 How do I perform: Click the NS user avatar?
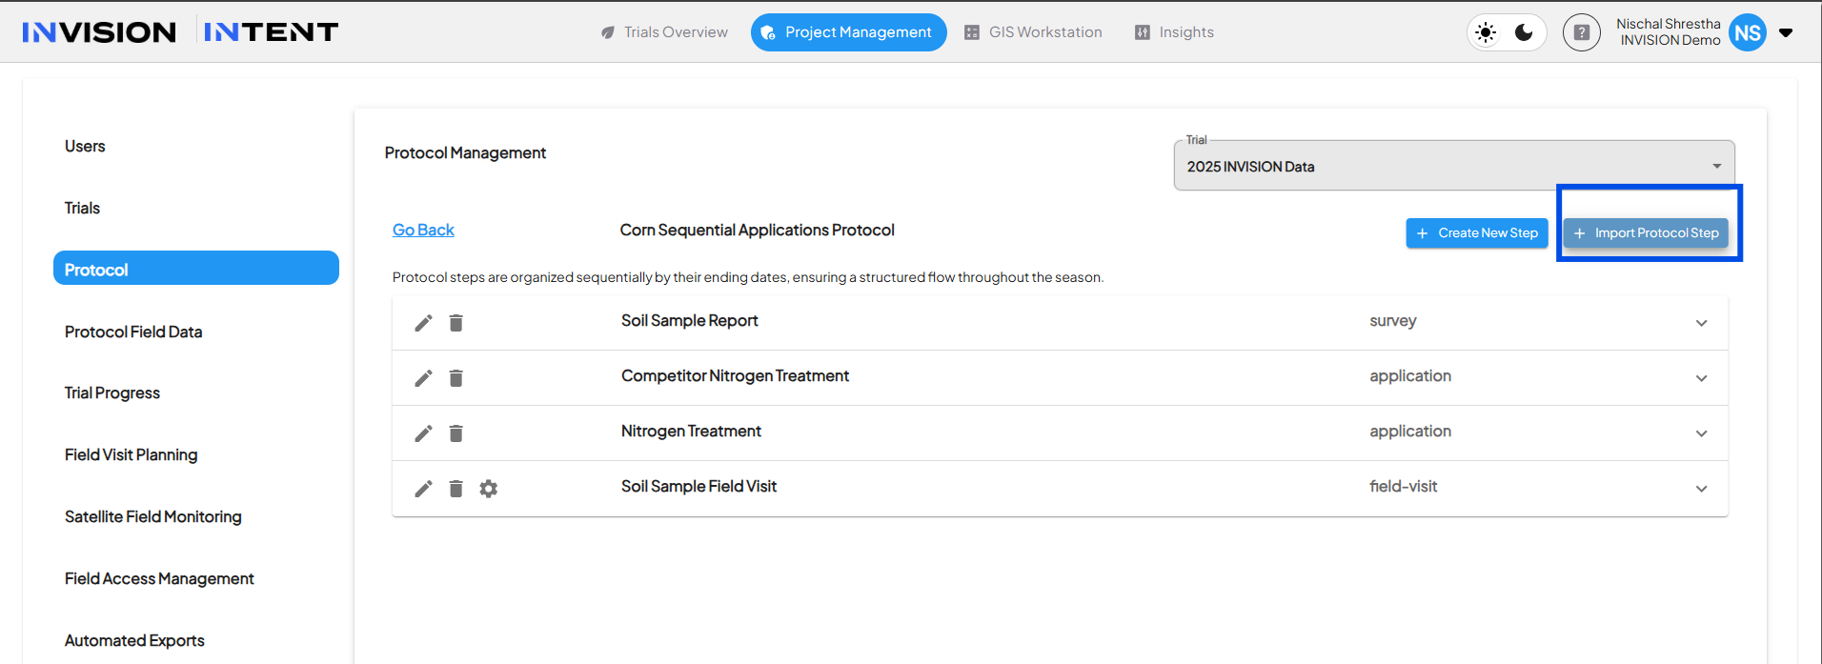point(1747,32)
